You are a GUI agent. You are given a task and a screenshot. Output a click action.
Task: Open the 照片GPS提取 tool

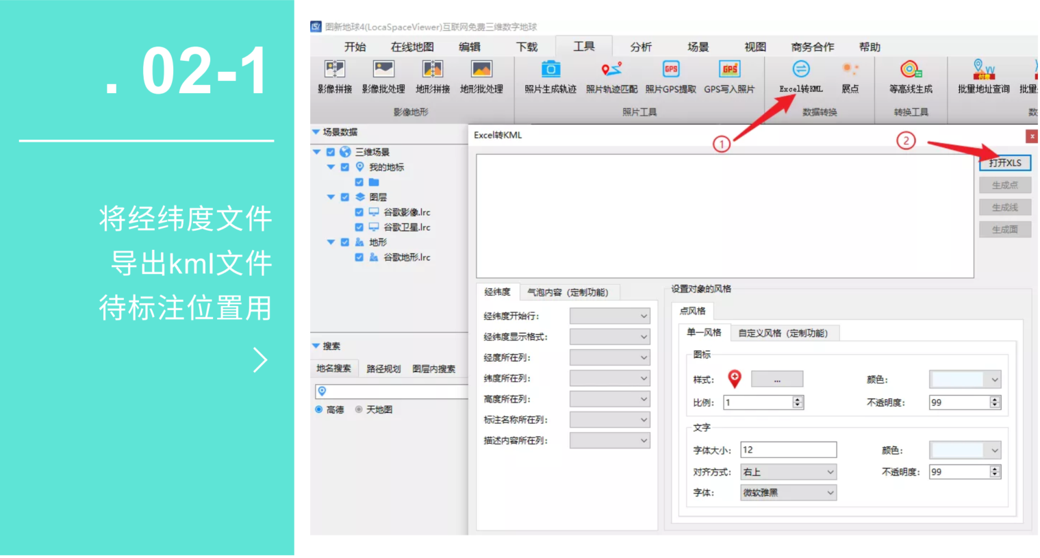[x=671, y=77]
